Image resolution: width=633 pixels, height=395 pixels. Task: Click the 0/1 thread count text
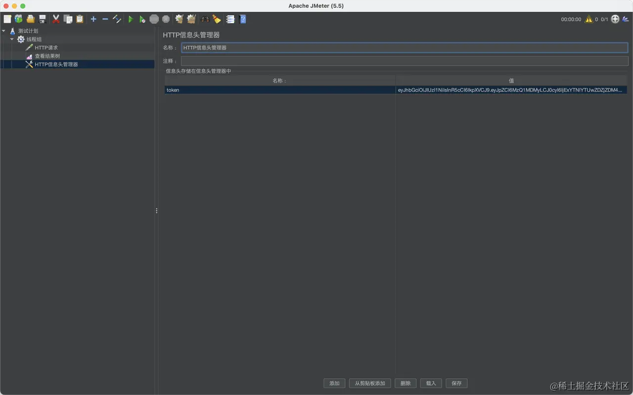tap(604, 19)
